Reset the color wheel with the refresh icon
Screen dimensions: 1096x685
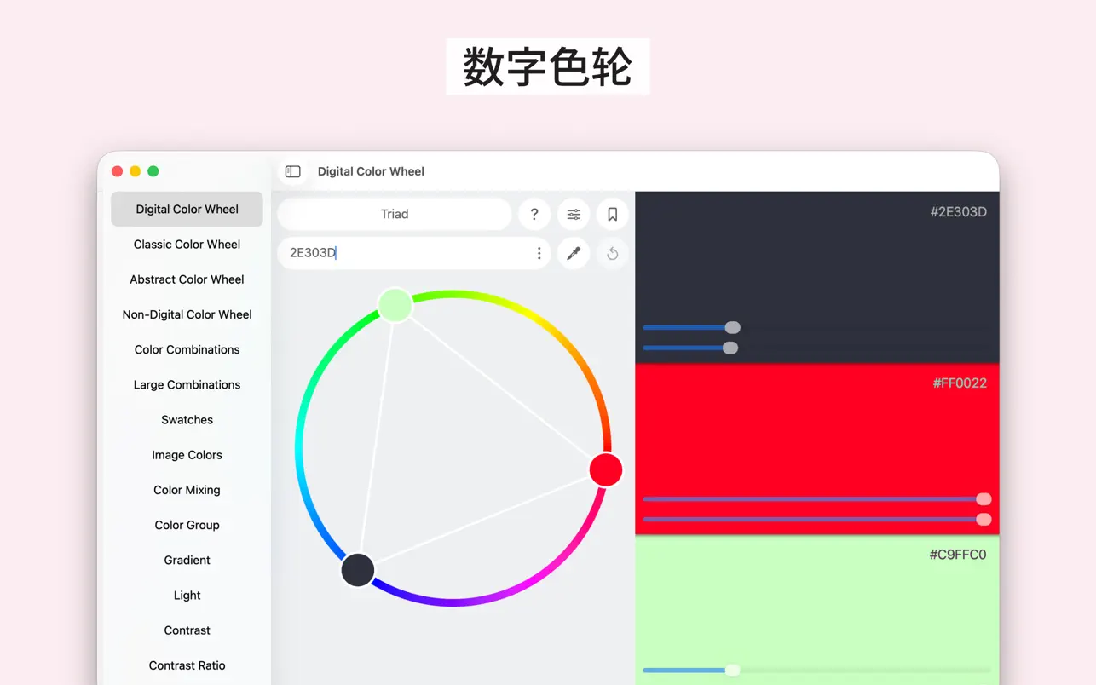coord(612,253)
